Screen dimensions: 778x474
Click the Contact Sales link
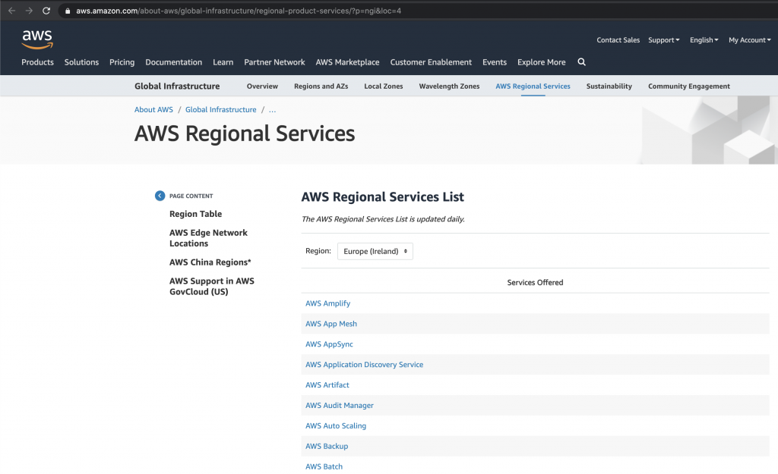pos(618,39)
